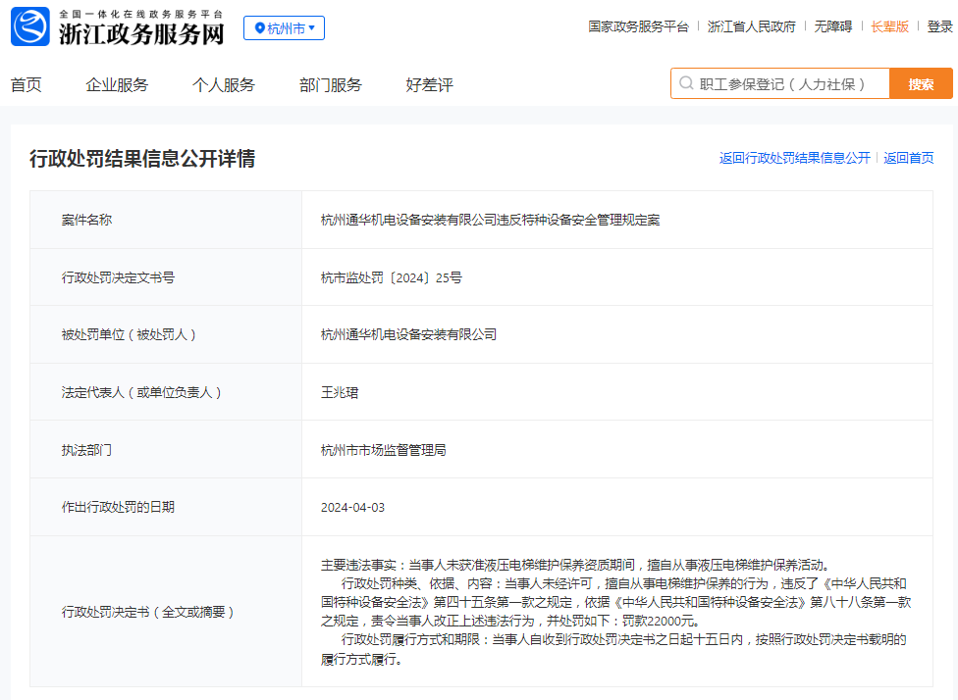958x700 pixels.
Task: Click the Zhejiang government service logo icon
Action: [30, 26]
